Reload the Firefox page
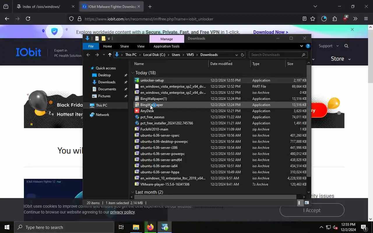373x233 pixels. click(x=28, y=19)
